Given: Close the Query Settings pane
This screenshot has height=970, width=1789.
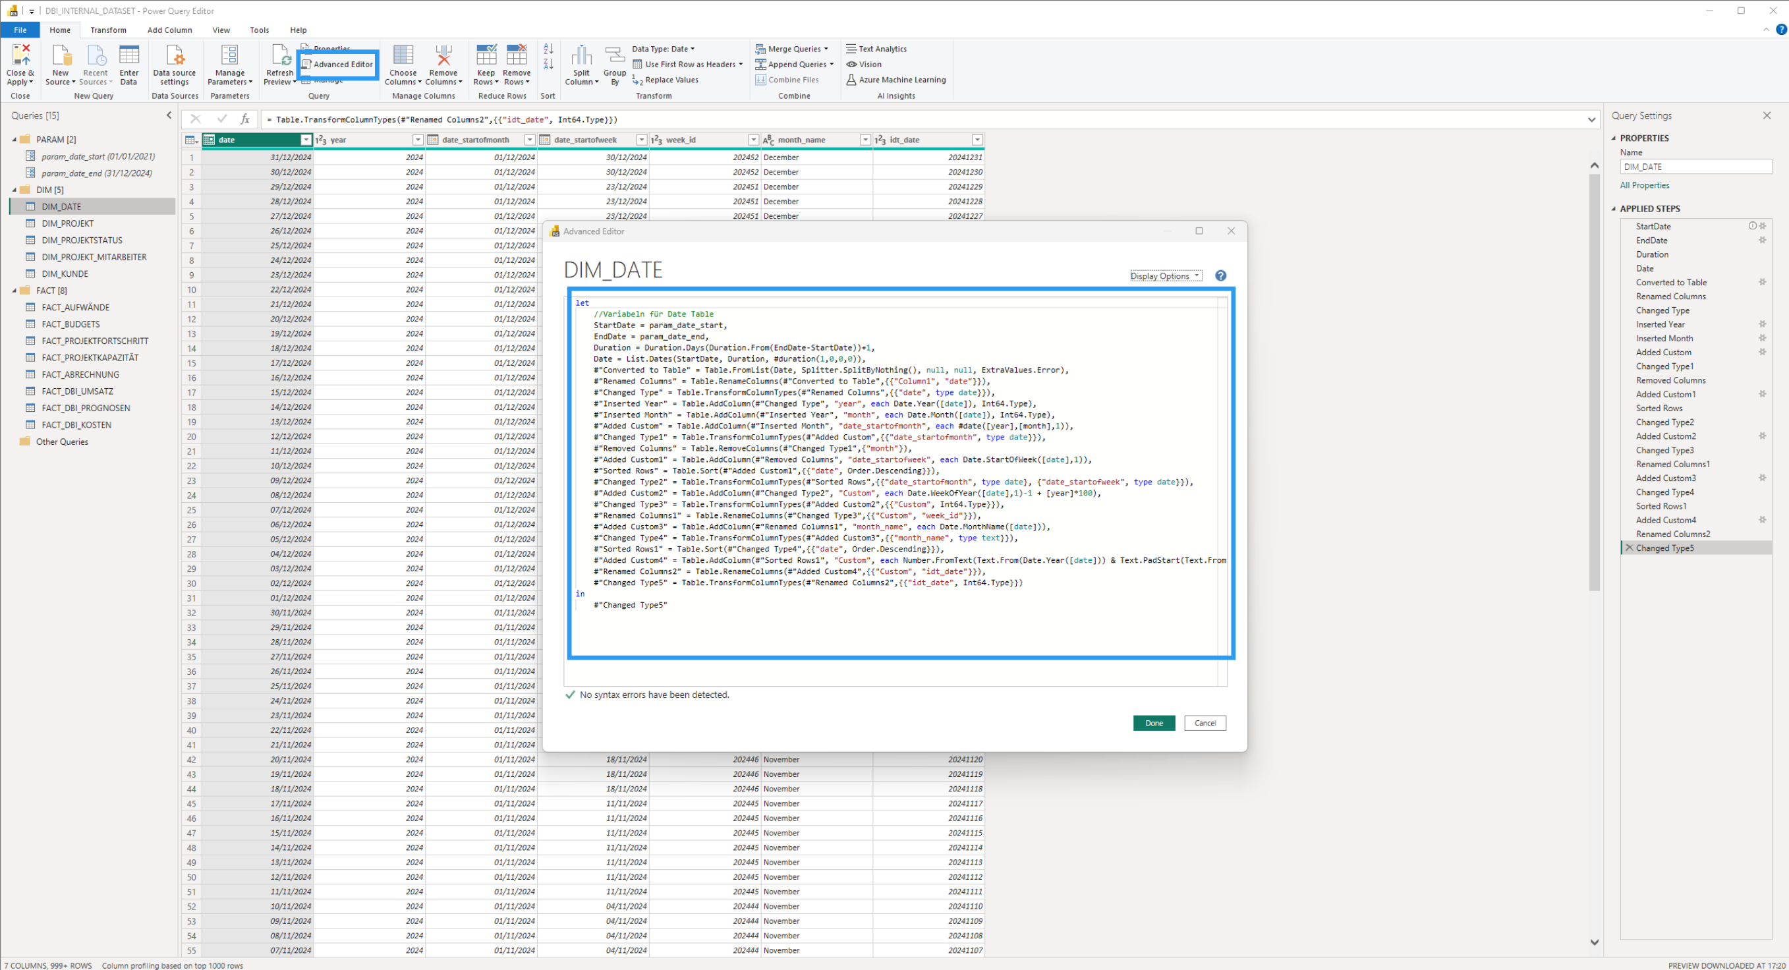Looking at the screenshot, I should coord(1766,116).
